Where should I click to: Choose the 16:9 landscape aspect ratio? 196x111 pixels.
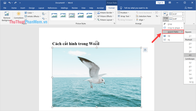[190, 78]
